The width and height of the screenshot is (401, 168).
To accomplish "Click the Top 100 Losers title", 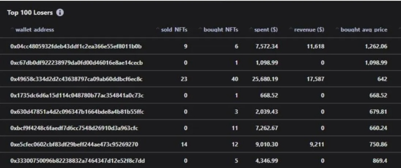I will (x=30, y=13).
